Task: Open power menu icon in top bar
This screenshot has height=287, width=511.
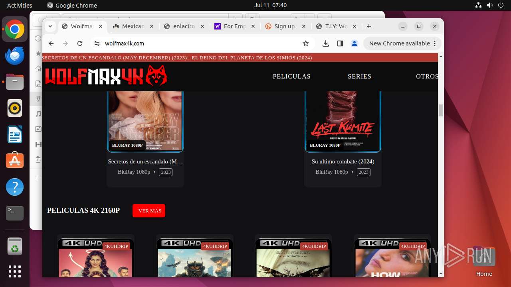Action: pos(501,5)
